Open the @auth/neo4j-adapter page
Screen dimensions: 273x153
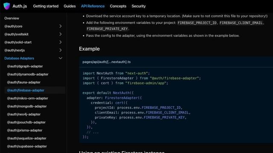(x=24, y=114)
